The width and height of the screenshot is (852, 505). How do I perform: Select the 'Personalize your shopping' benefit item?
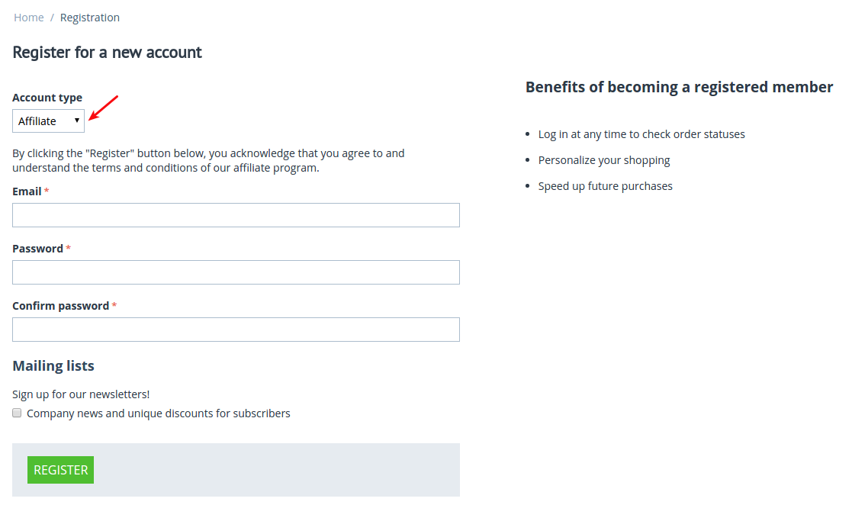click(603, 160)
